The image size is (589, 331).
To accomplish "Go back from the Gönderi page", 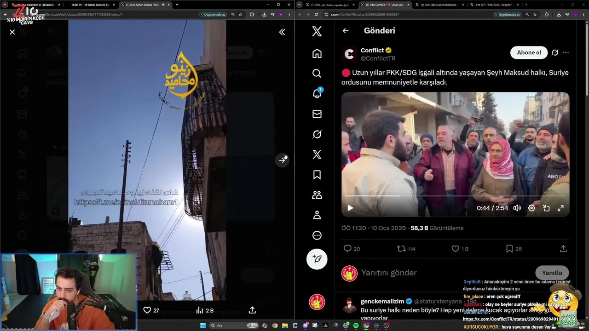I will click(x=346, y=31).
